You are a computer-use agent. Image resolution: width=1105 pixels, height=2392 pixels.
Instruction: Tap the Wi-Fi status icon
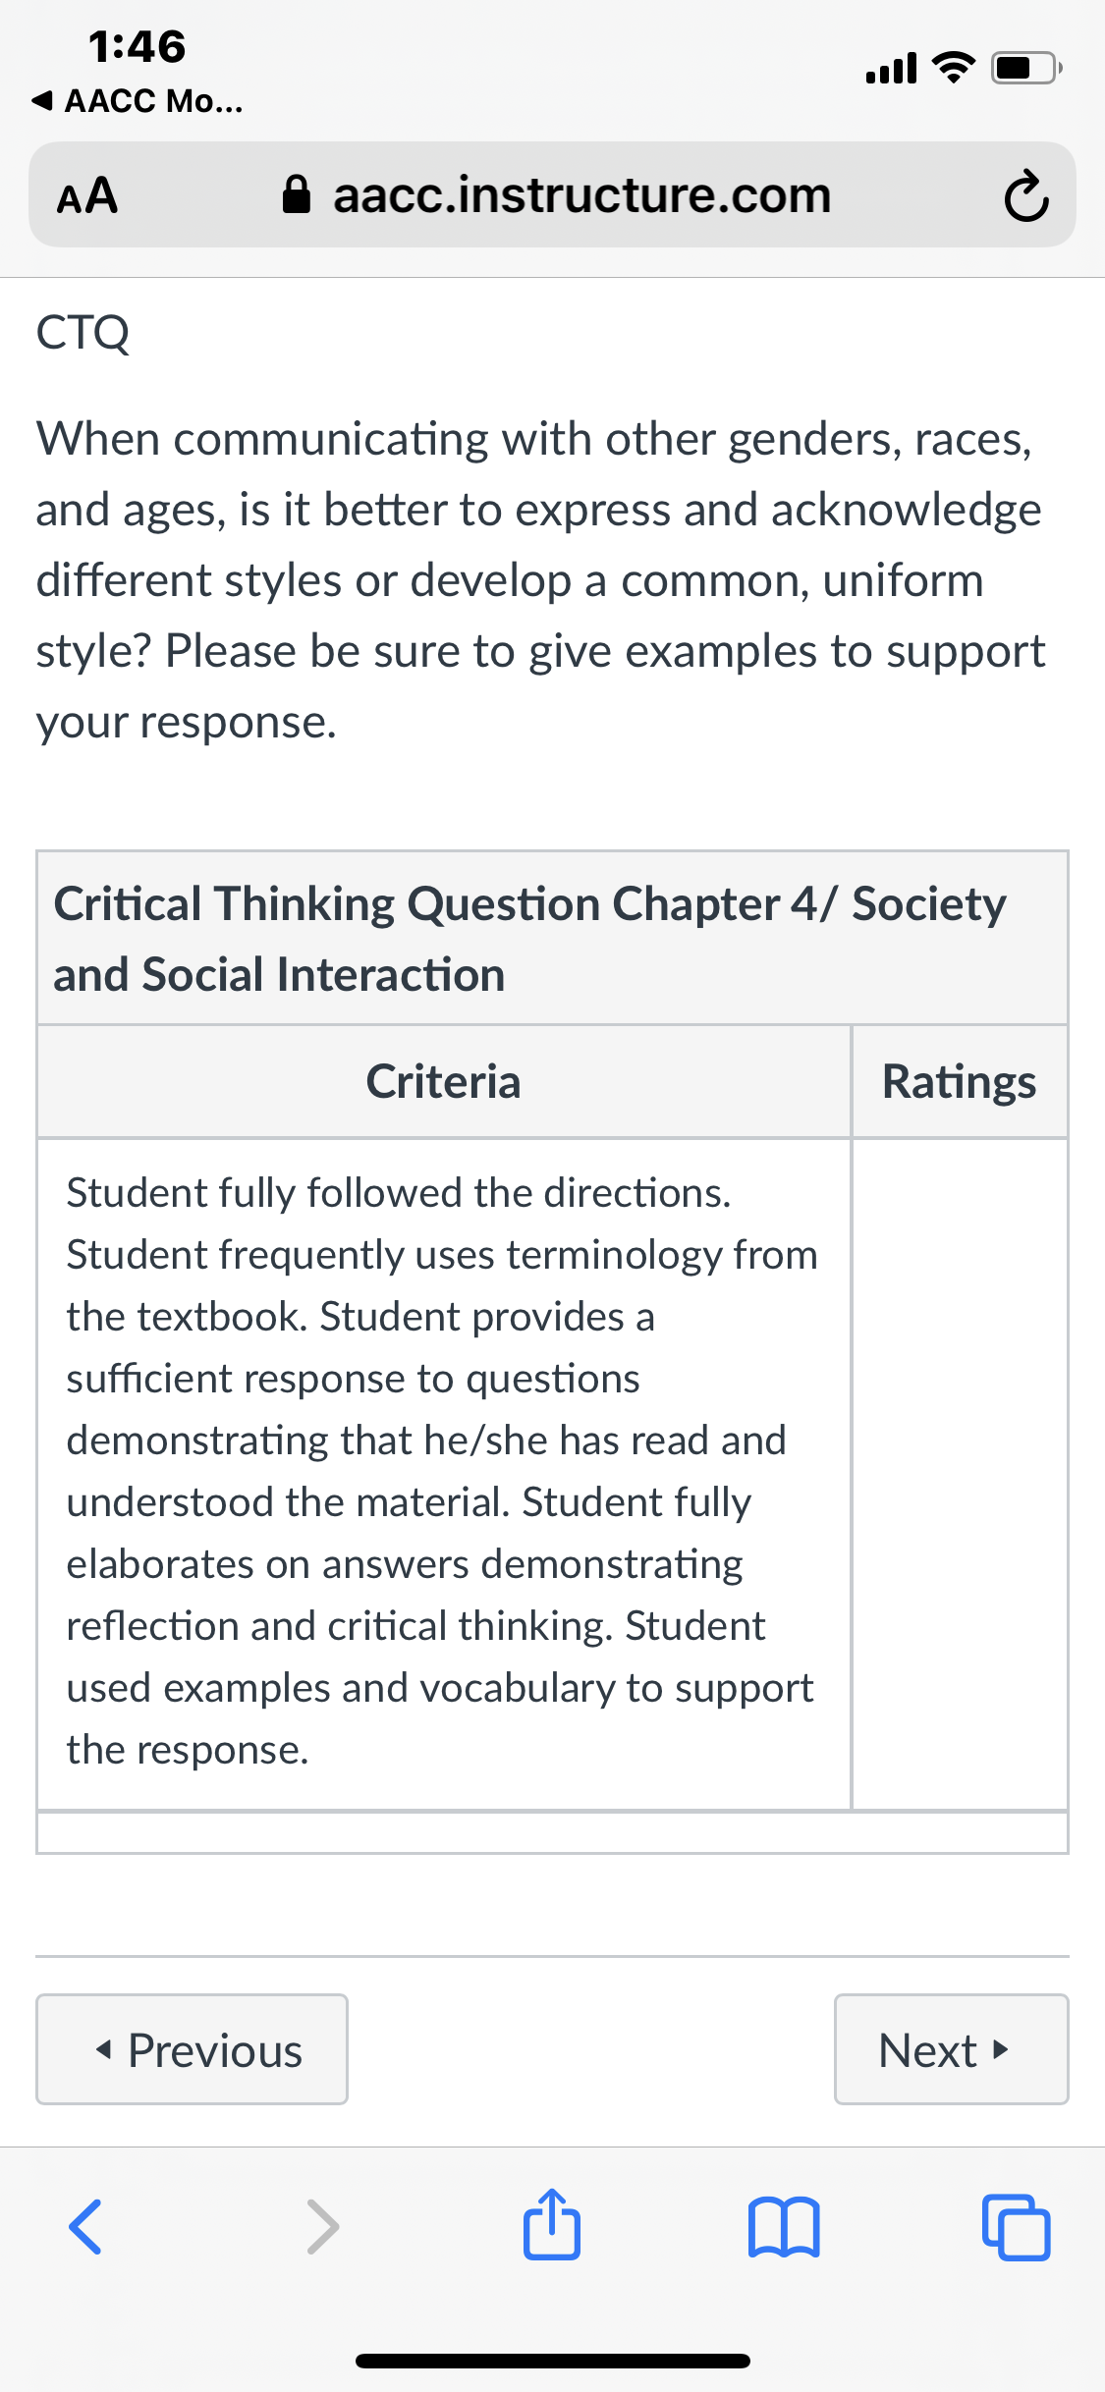pyautogui.click(x=953, y=67)
